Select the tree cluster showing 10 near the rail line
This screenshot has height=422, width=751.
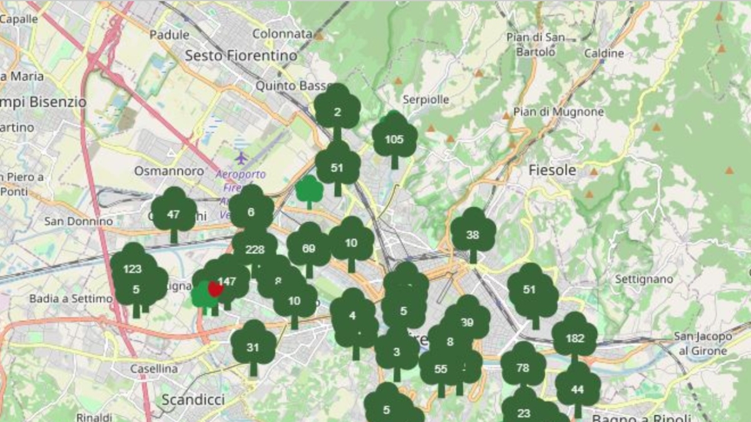click(x=350, y=243)
